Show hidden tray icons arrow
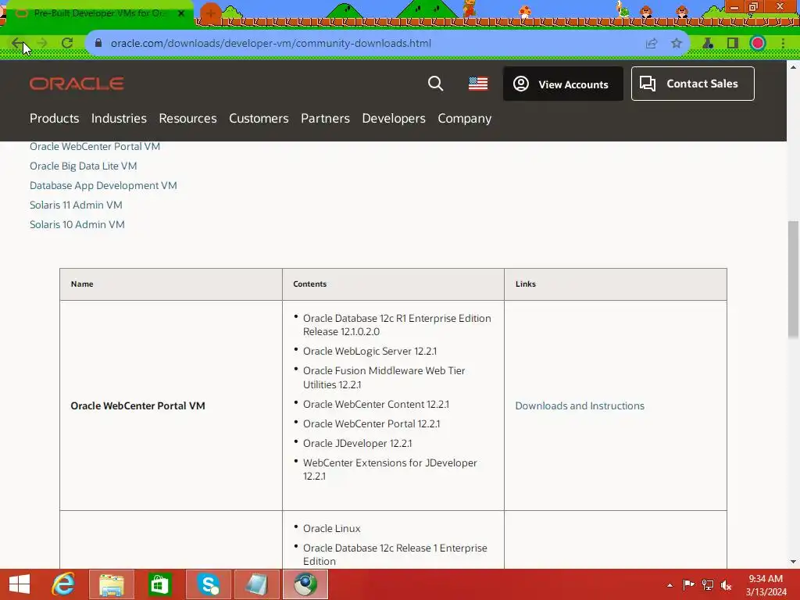The image size is (800, 600). pos(670,585)
